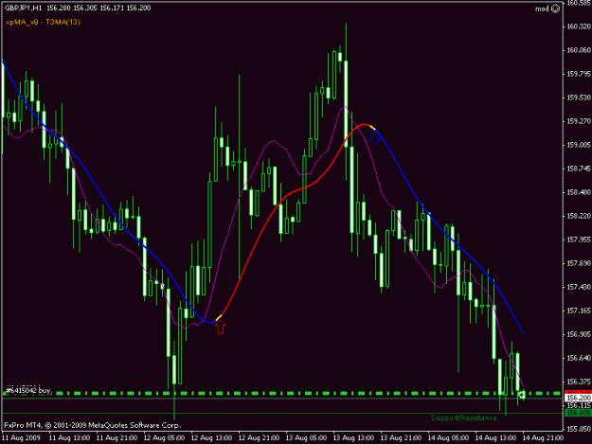Click the "11 Aug 21:00" time label
Image resolution: width=592 pixels, height=444 pixels.
(117, 438)
